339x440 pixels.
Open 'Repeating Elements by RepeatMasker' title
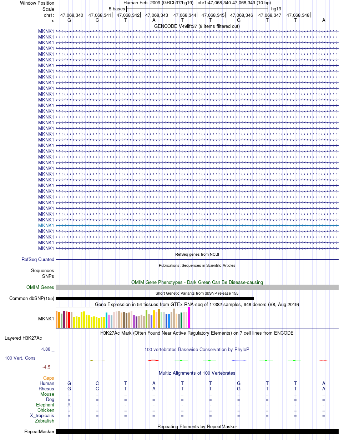197,426
